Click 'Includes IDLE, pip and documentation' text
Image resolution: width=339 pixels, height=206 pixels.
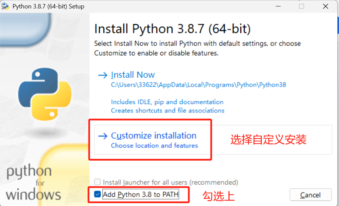[167, 102]
